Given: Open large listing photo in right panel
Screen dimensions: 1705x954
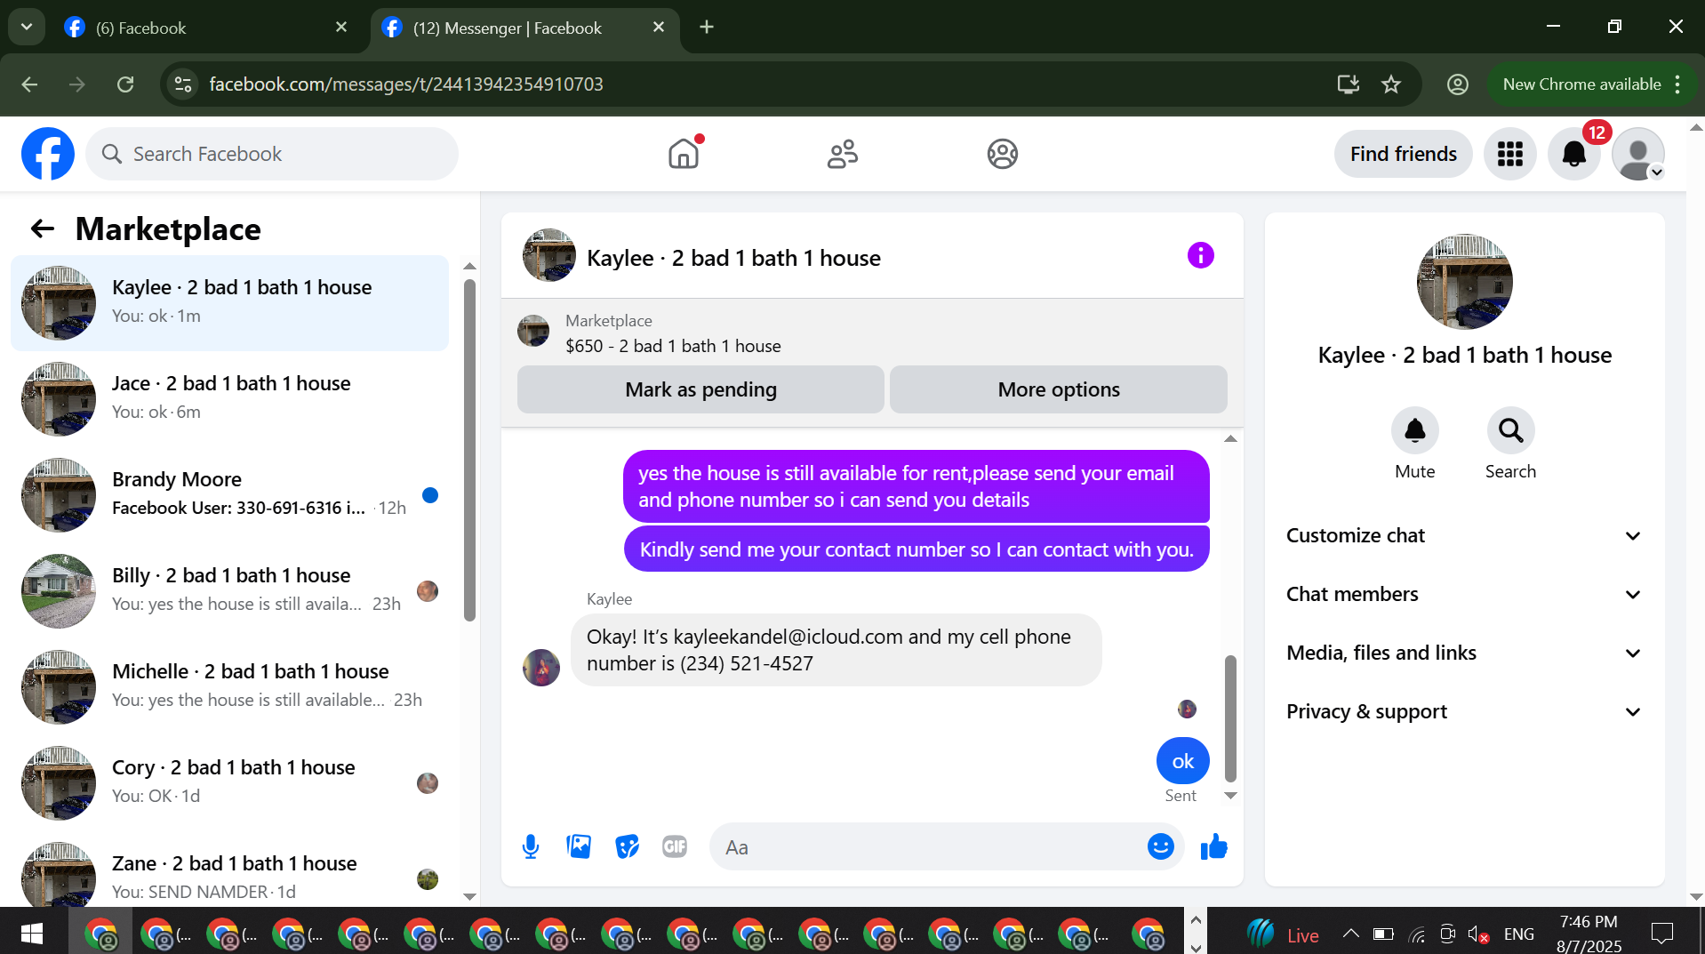Looking at the screenshot, I should click(1464, 282).
